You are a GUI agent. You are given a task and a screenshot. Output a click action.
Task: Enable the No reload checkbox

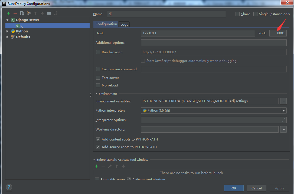point(98,85)
